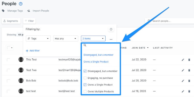Open the Has any condition dropdown
Screen dimensions: 194x97
pos(66,39)
